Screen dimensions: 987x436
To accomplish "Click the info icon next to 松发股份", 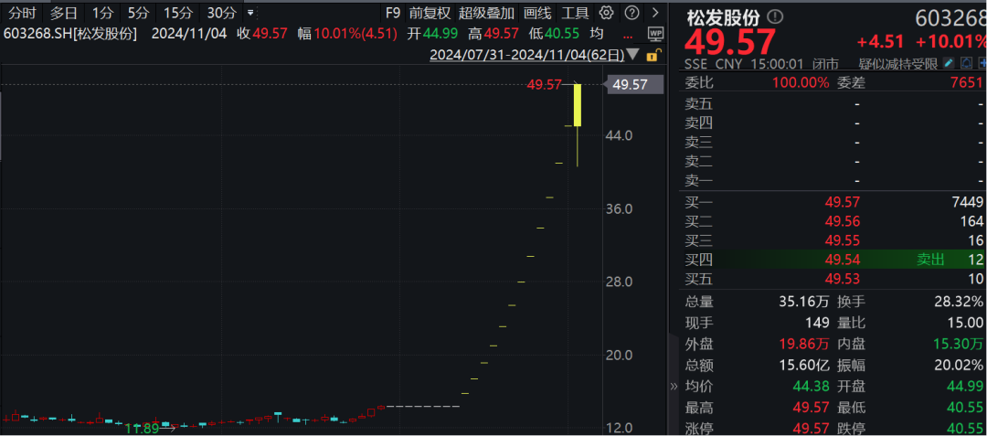I will pos(775,17).
